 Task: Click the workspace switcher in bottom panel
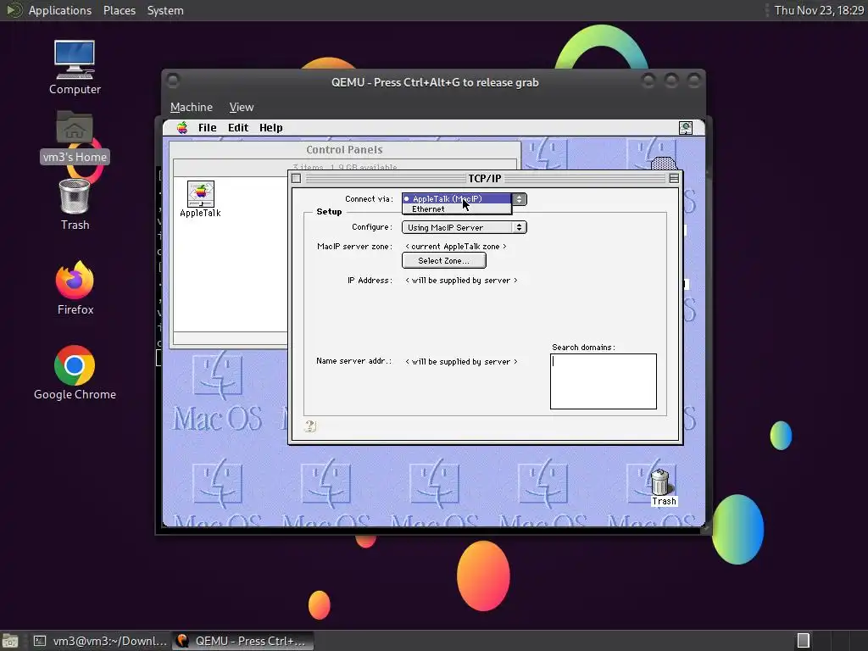(804, 641)
